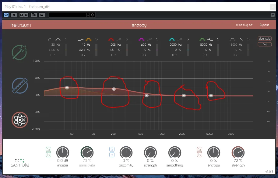This screenshot has width=278, height=178.
Task: Click the wand icon on the 203 Hz band
Action: pos(119,39)
